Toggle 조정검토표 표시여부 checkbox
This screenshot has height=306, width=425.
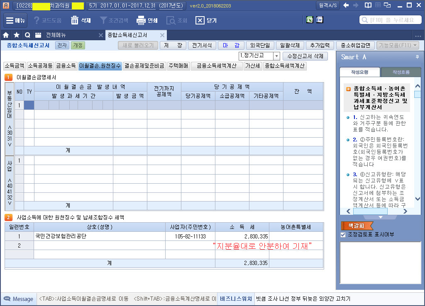click(x=343, y=235)
